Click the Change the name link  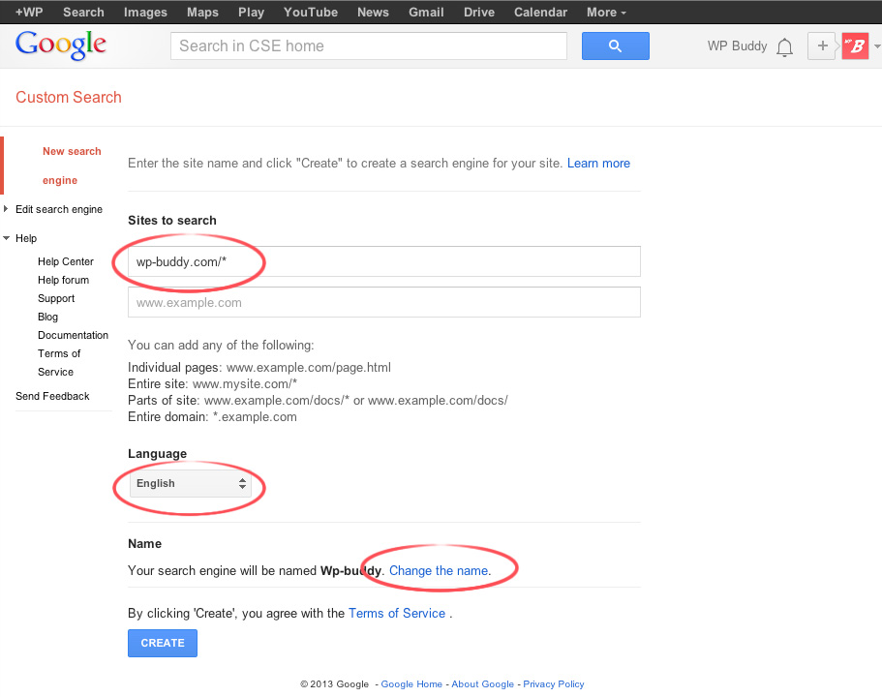point(439,570)
